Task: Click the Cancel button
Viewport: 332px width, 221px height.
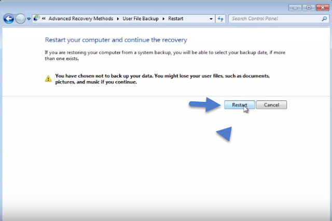Action: click(x=271, y=105)
